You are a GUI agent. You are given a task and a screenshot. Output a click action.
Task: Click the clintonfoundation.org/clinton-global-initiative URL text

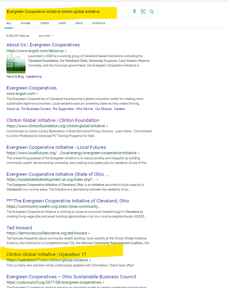click(x=56, y=126)
